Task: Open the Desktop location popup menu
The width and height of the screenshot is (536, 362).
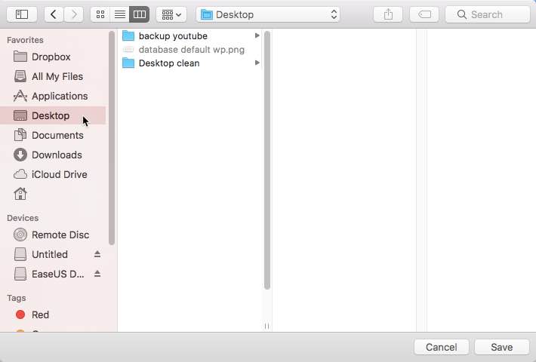Action: (x=268, y=14)
